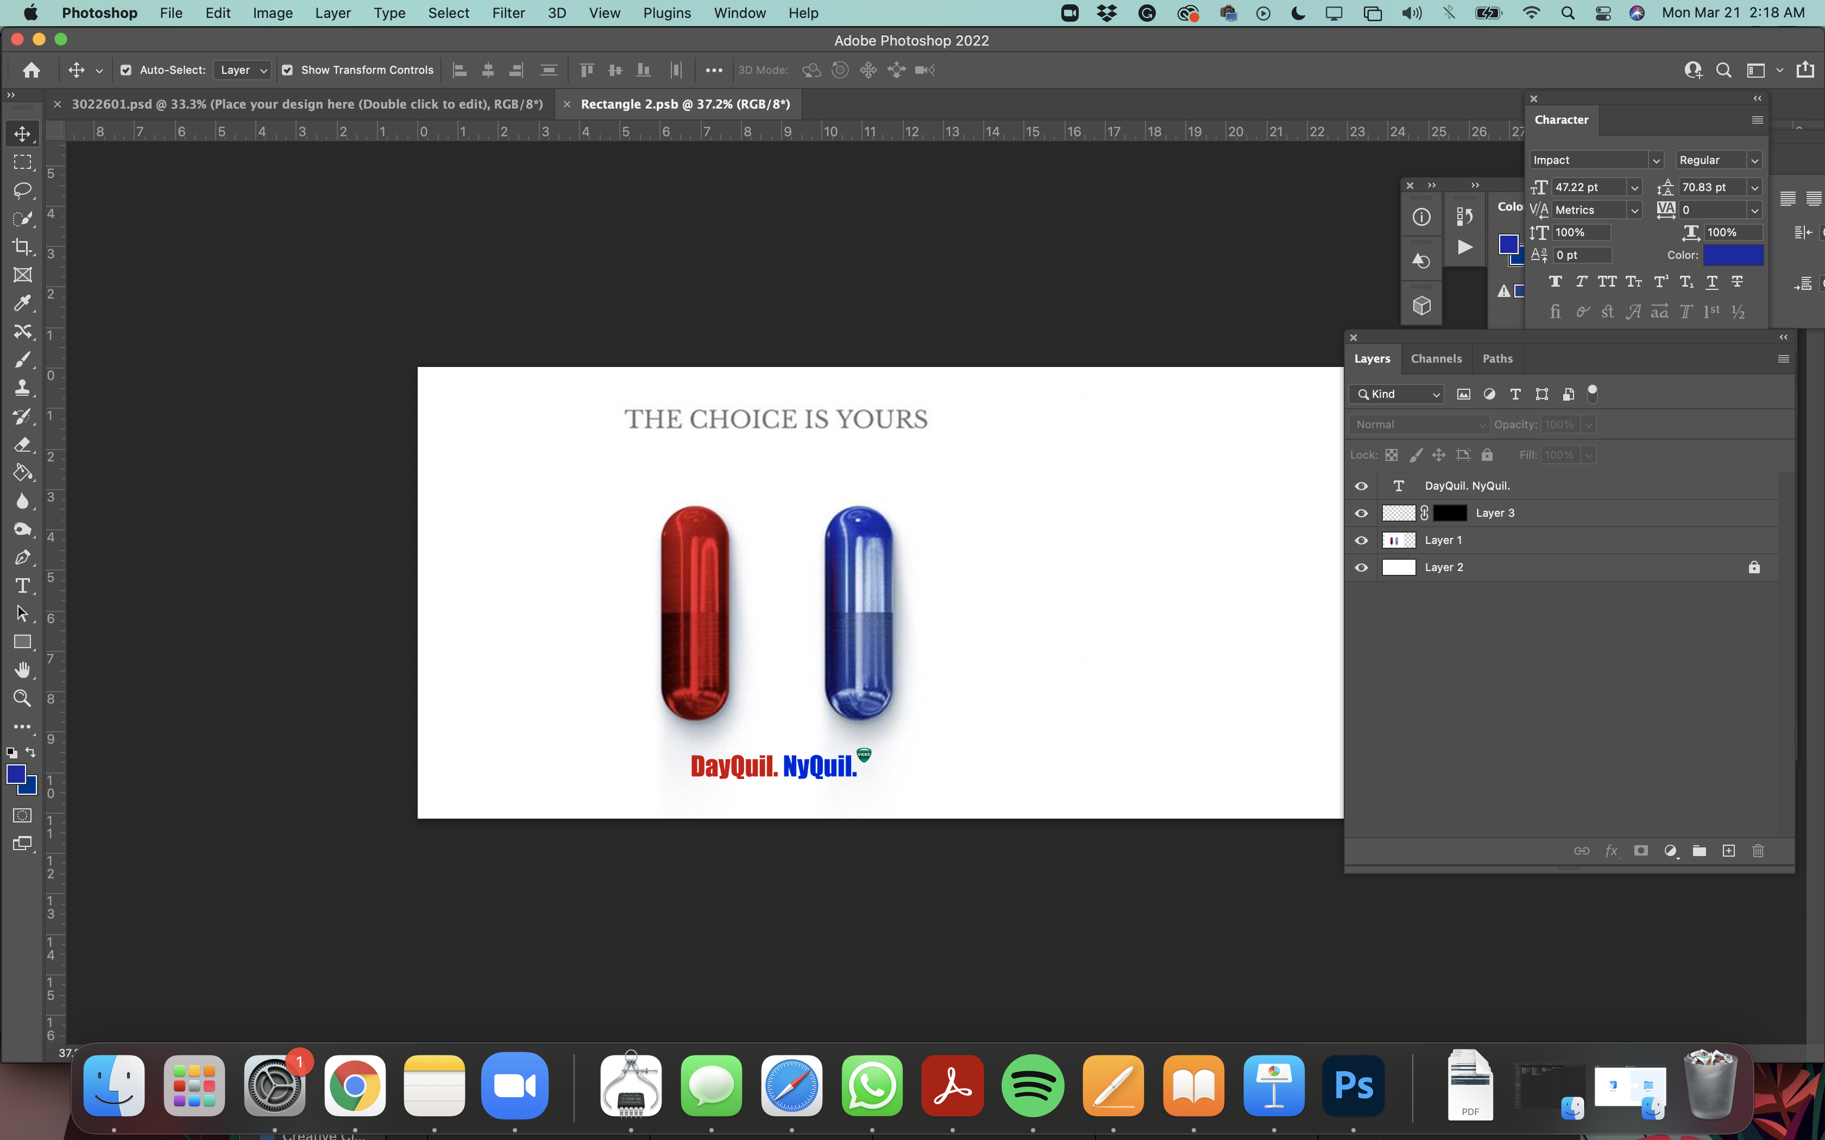Select the Horizontal Type tool
The height and width of the screenshot is (1140, 1825).
pyautogui.click(x=23, y=586)
